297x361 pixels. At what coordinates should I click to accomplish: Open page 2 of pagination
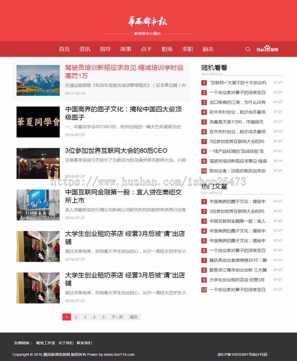[x=76, y=317]
